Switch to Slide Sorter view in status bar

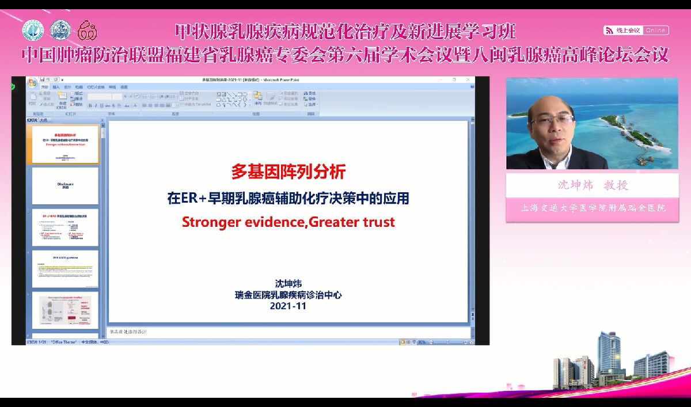click(x=408, y=342)
